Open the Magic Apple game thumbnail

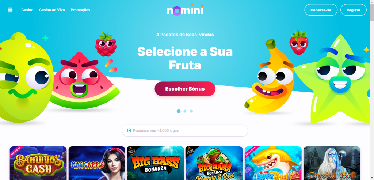pyautogui.click(x=97, y=163)
